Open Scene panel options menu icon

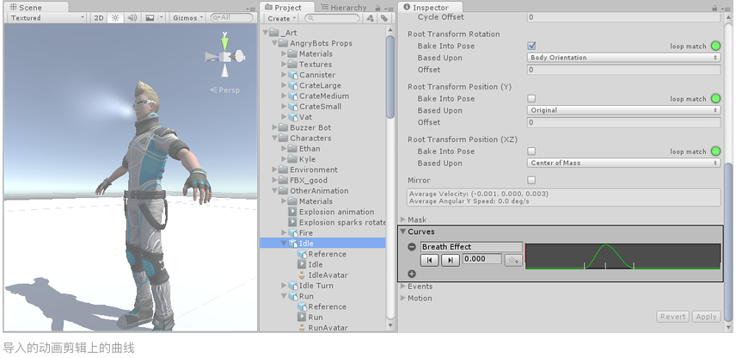(x=251, y=9)
